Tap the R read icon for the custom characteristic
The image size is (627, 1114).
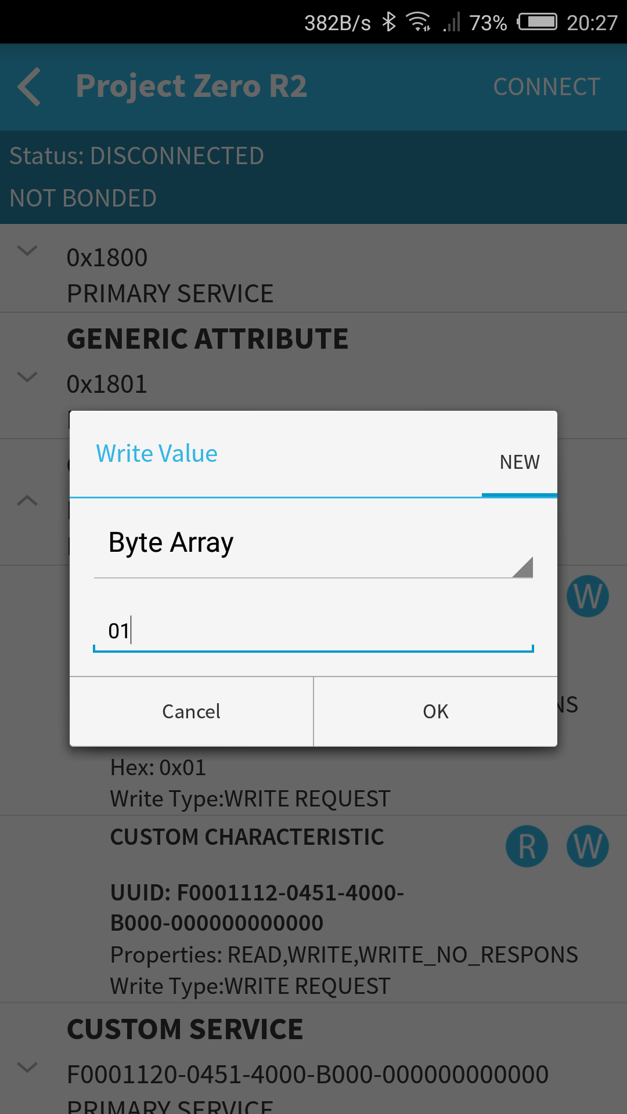coord(527,847)
